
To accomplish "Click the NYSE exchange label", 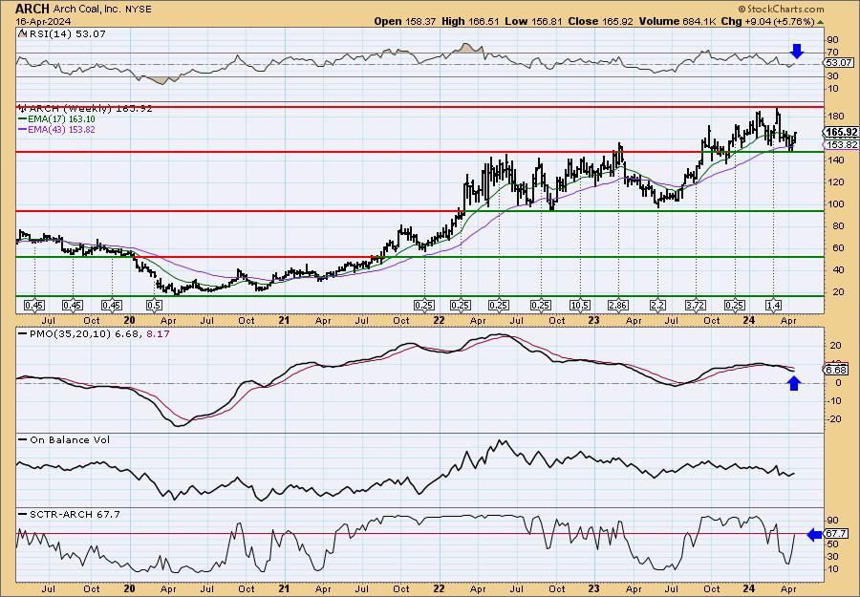I will tap(137, 10).
